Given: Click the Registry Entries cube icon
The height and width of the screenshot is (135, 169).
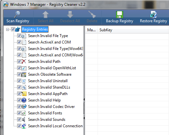Looking at the screenshot, I should (17, 29).
